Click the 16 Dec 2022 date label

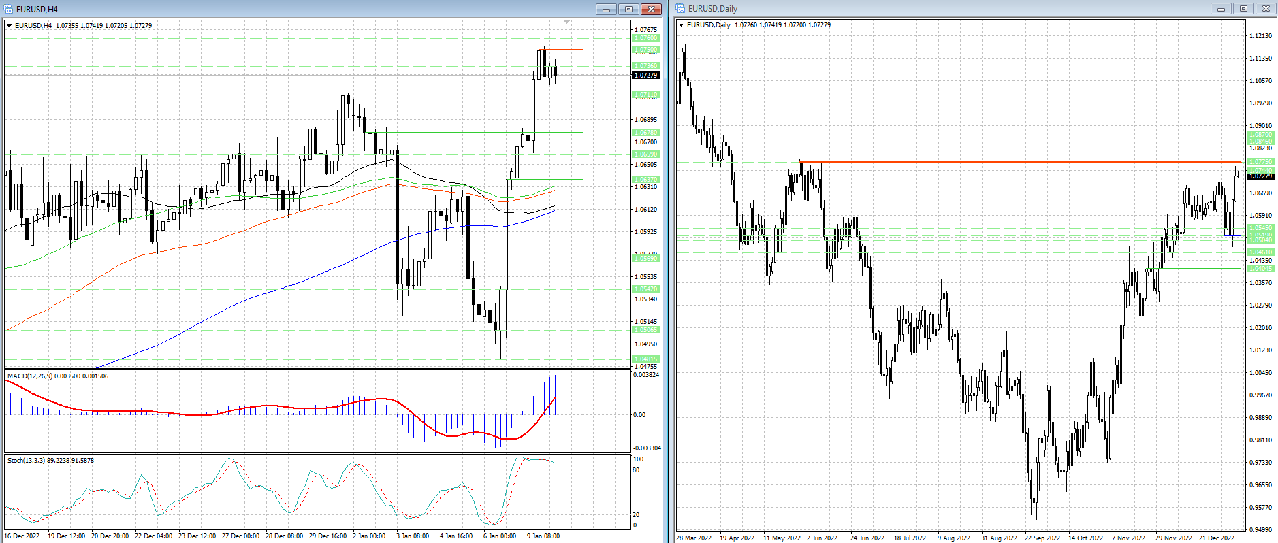[22, 536]
